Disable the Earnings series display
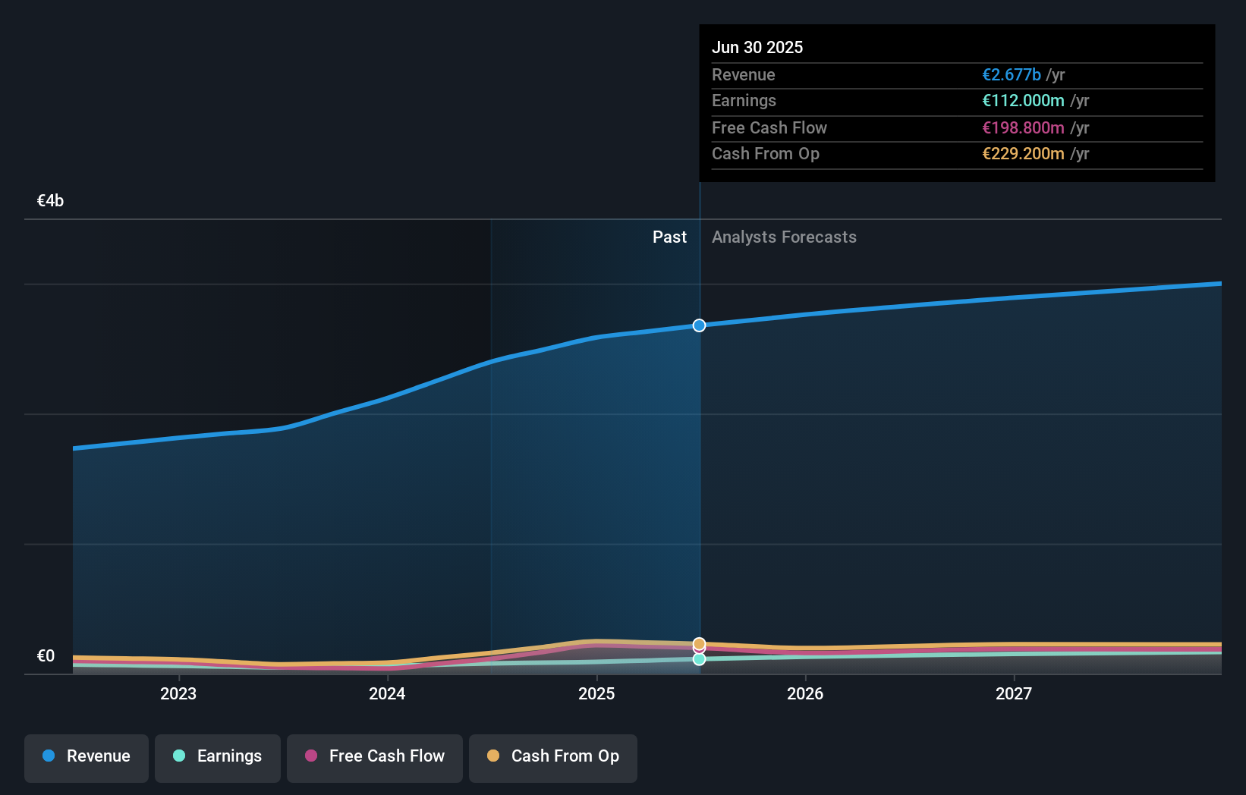This screenshot has height=795, width=1246. coord(217,757)
